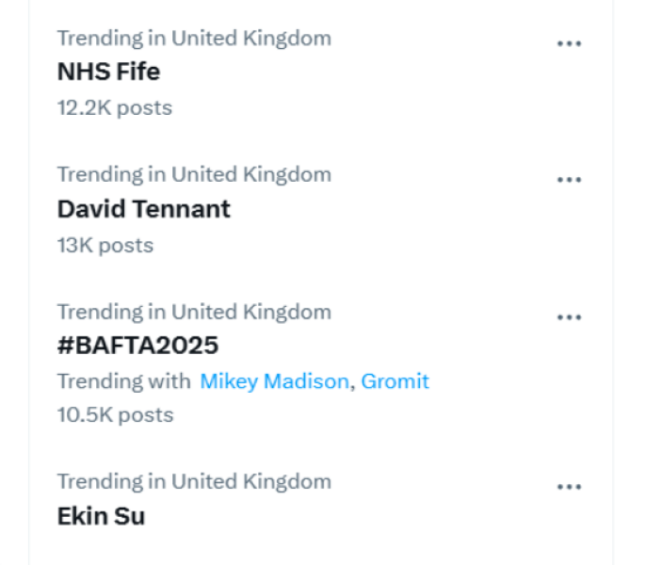Click blank space between Ekin Su and its menu
This screenshot has height=565, width=645.
(x=358, y=515)
